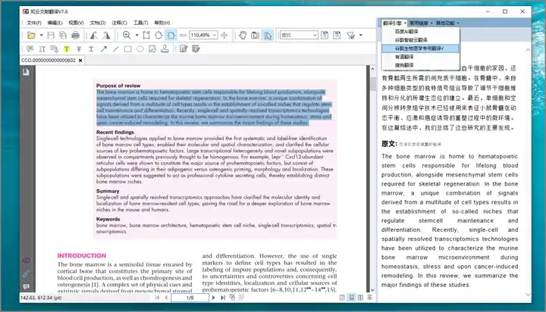Close the CCO.0000000000000602 document tab

pyautogui.click(x=80, y=61)
